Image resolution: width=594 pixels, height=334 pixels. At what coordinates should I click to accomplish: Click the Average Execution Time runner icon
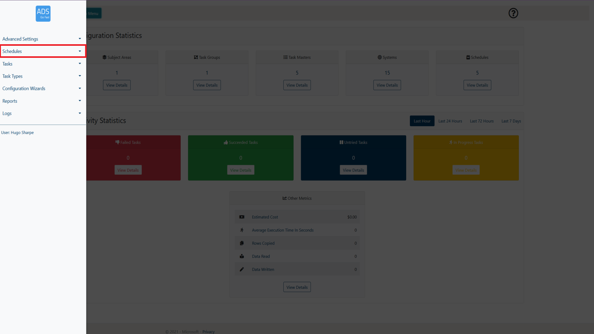pos(242,230)
